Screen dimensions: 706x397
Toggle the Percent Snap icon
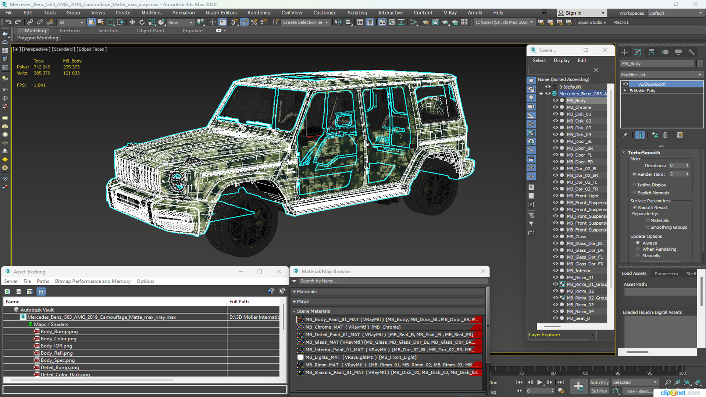254,22
